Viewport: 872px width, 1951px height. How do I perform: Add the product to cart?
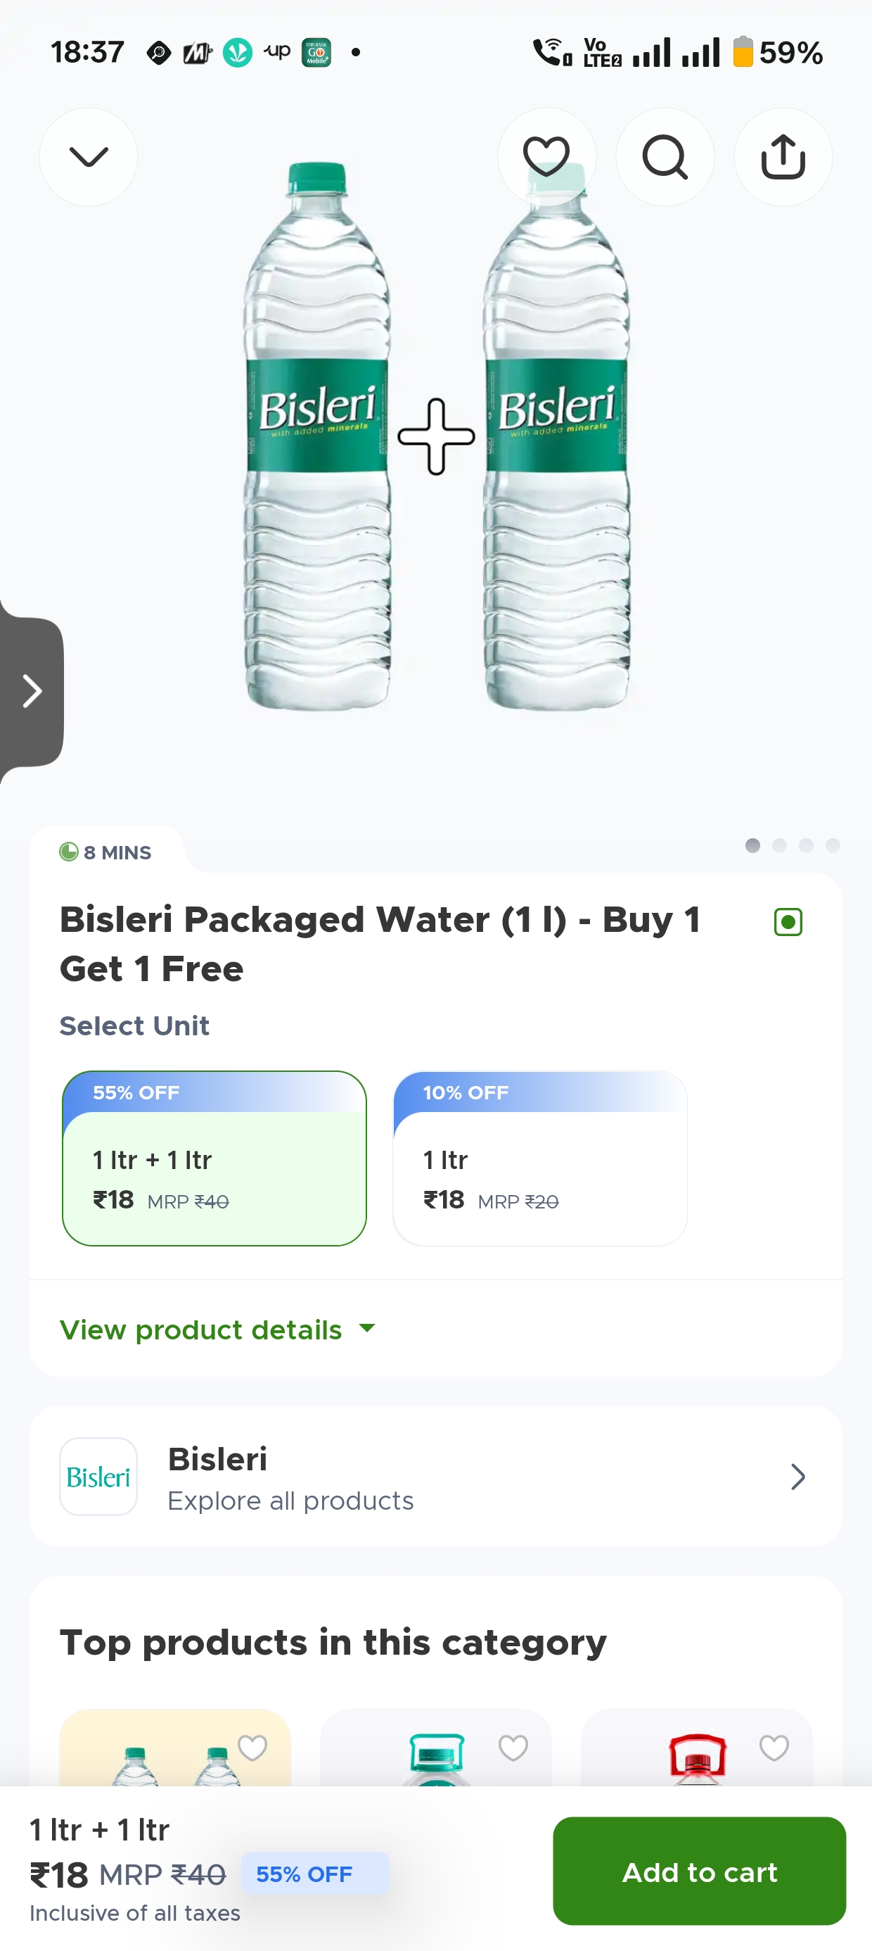(699, 1871)
